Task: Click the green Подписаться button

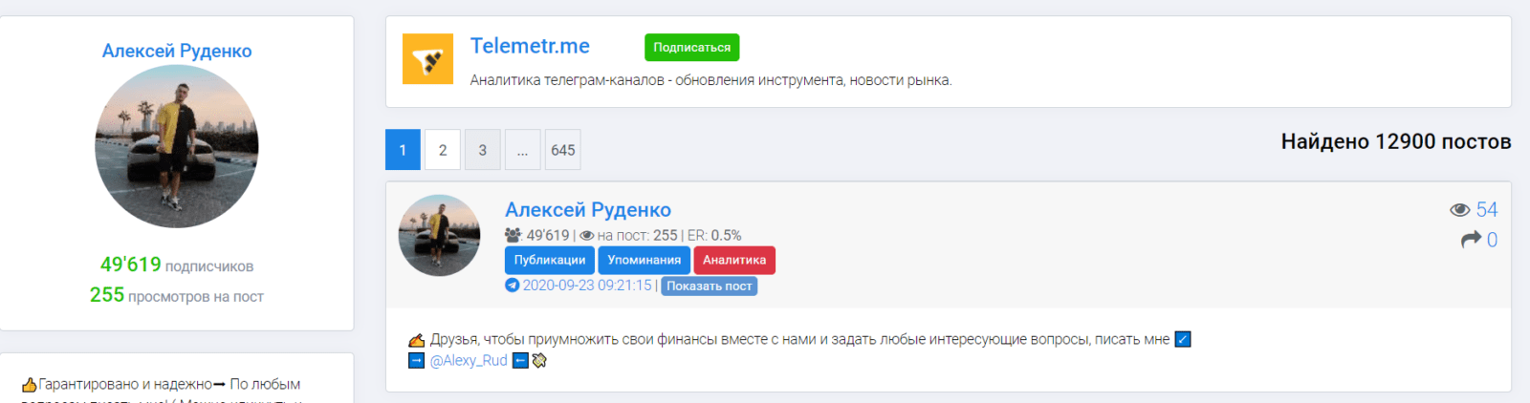Action: (x=691, y=47)
